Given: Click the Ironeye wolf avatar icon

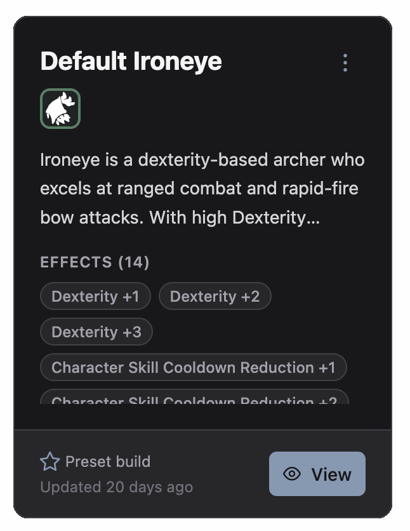Looking at the screenshot, I should tap(60, 108).
